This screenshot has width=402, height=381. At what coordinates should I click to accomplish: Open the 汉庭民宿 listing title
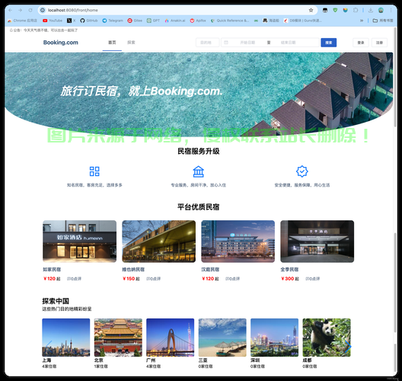(x=210, y=270)
